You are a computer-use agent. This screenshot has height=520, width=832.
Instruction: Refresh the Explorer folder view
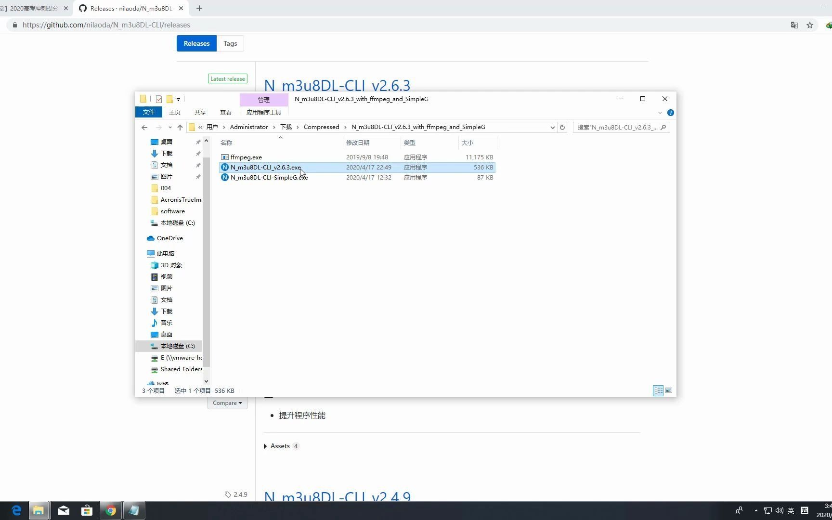562,127
